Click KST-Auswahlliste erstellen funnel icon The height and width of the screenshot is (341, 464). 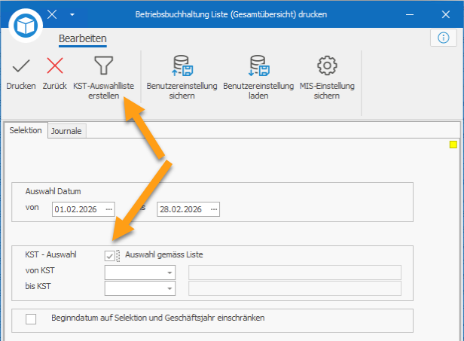click(x=102, y=66)
